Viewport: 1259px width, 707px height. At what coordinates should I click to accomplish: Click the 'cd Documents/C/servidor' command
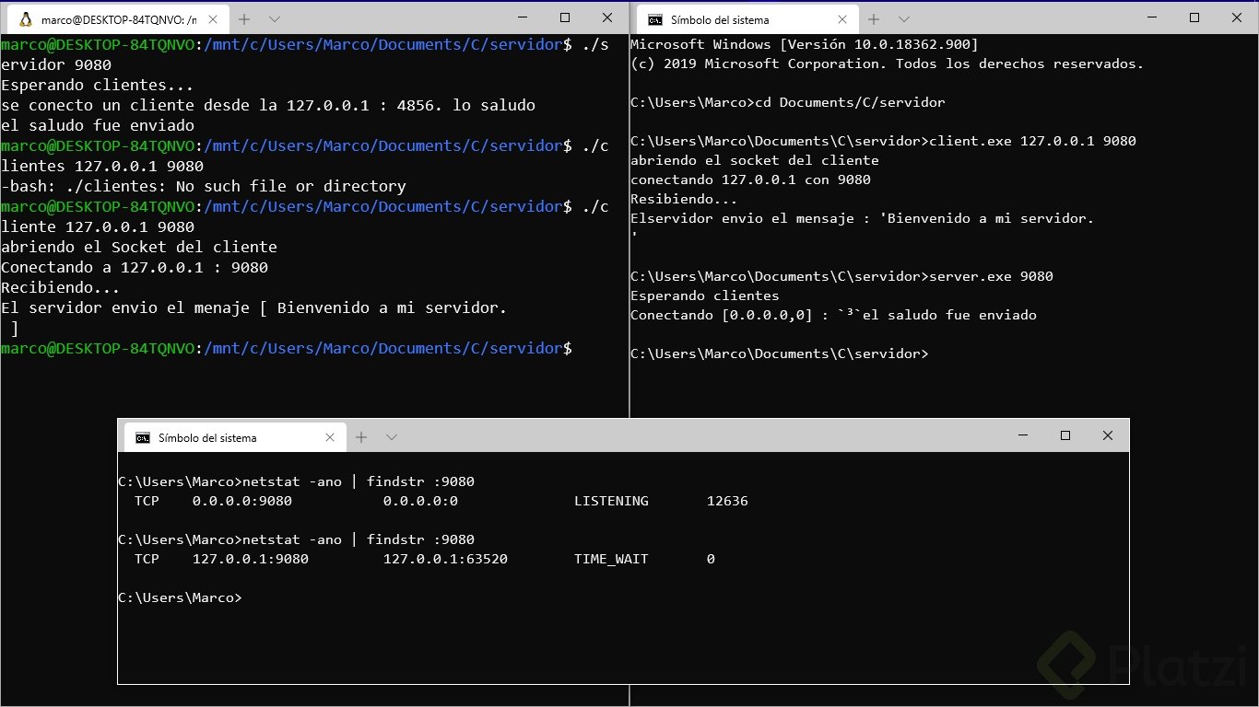(850, 102)
